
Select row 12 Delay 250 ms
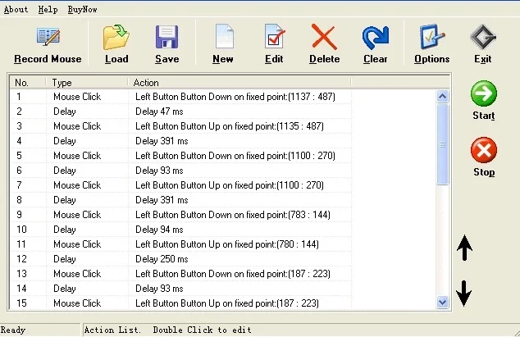pyautogui.click(x=180, y=259)
